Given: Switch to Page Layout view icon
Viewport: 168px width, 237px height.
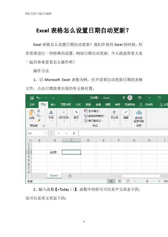Looking at the screenshot, I should point(120,181).
